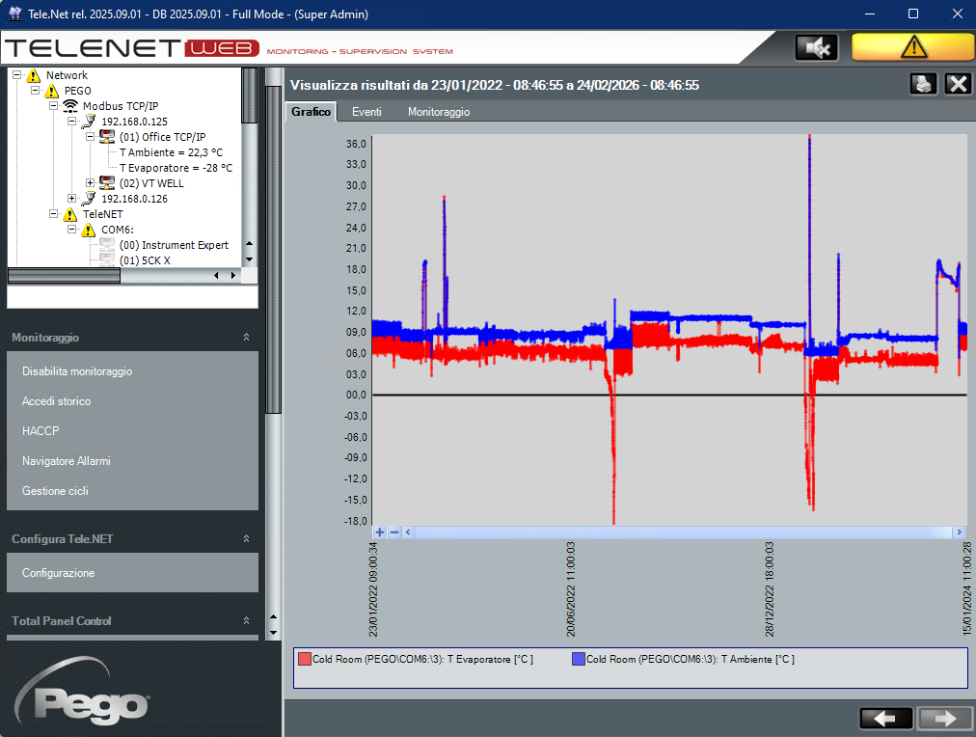Zoom in chart with plus button
This screenshot has height=737, width=976.
click(x=380, y=532)
